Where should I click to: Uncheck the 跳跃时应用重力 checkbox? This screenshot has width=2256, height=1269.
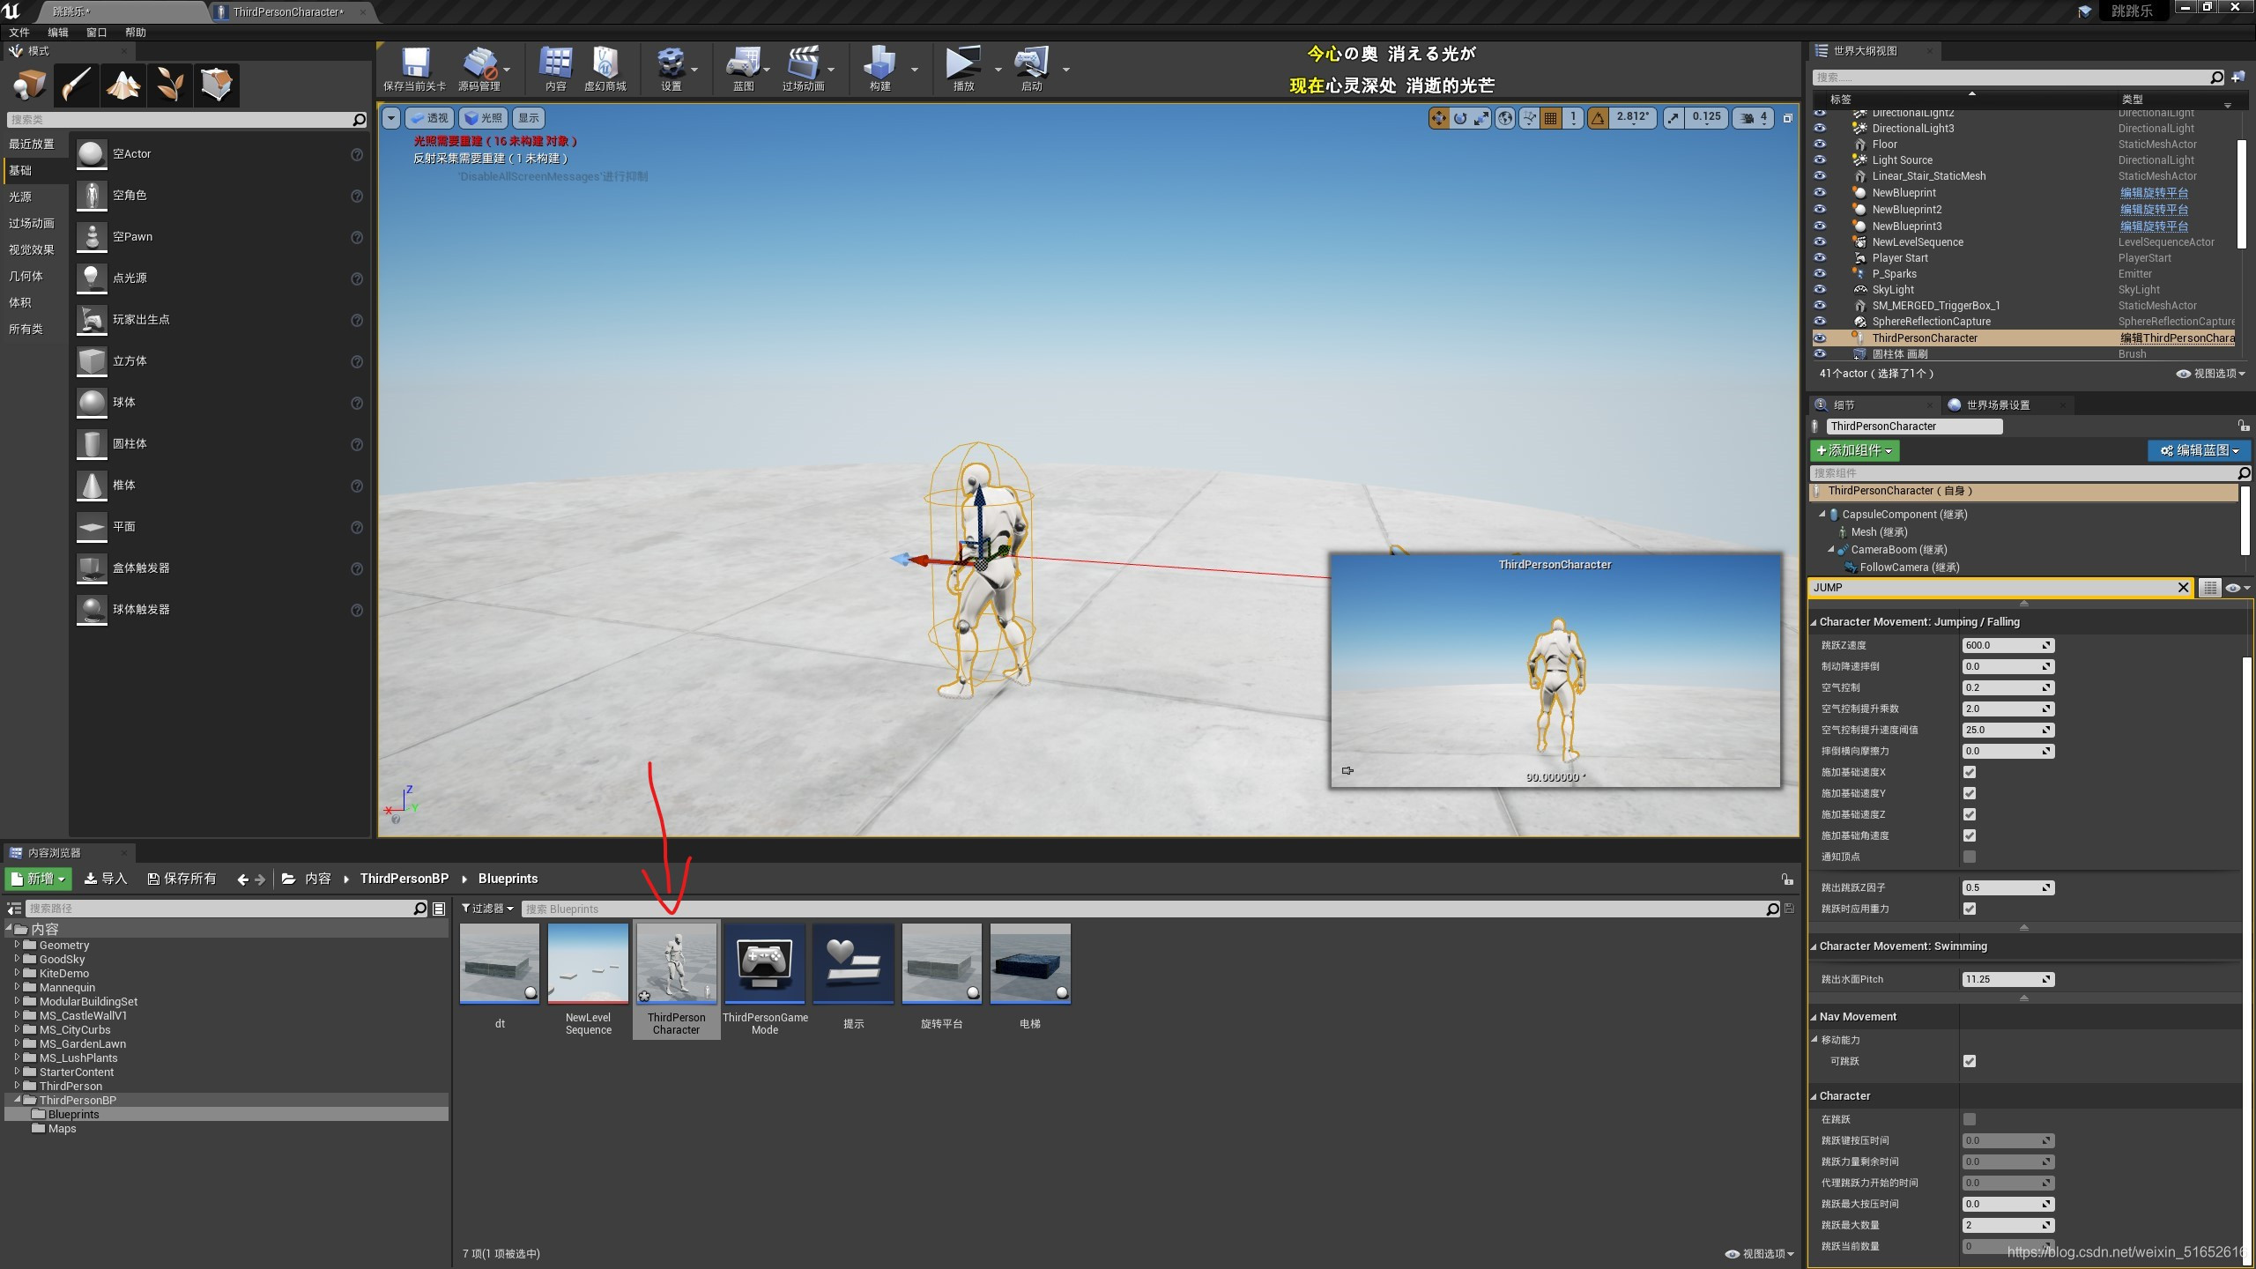[1970, 909]
